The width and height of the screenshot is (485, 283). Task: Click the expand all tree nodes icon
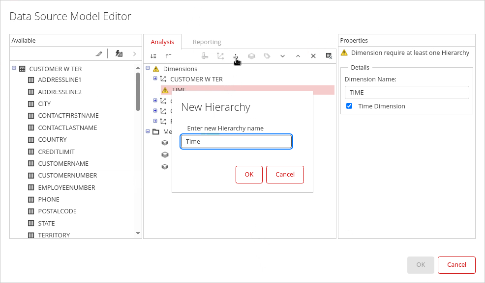[x=153, y=56]
